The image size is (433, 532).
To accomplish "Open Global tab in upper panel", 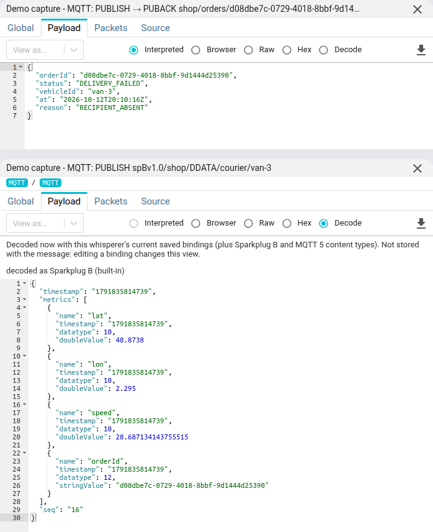I will coord(20,28).
